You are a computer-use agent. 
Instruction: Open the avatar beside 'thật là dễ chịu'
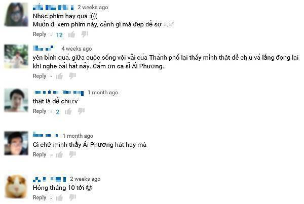click(x=16, y=100)
